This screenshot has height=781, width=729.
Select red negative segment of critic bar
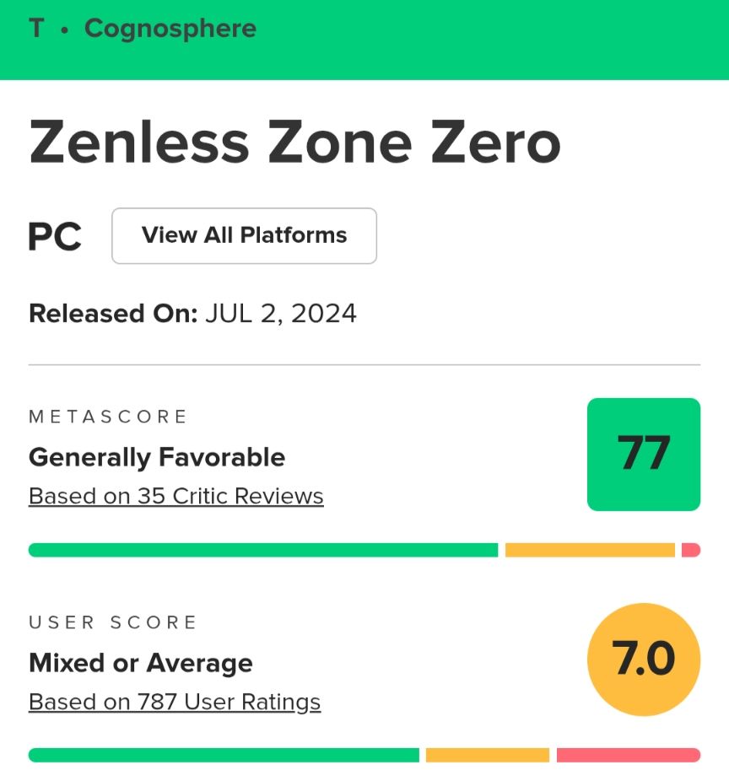coord(691,550)
